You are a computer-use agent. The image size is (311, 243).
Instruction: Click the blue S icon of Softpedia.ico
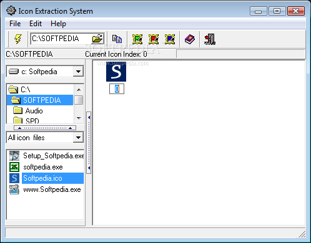[14, 178]
